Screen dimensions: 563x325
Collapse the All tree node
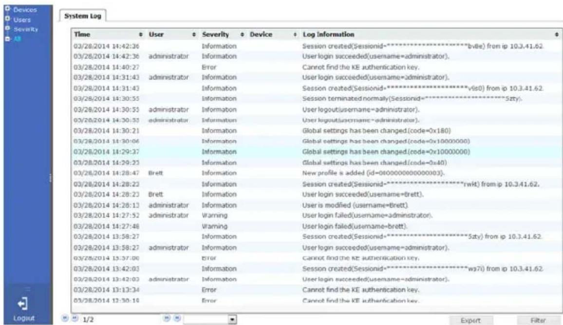(7, 38)
